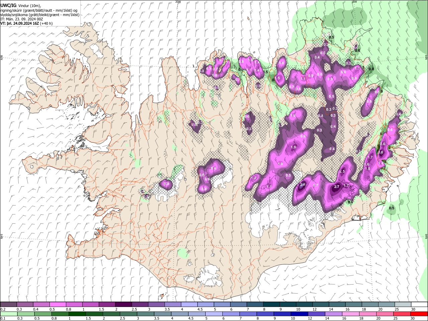Click the 'IT: Mán. 23. 09. 2024 00Z' line

pos(22,19)
